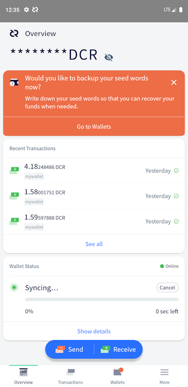Select the Overview tab in bottom navigation
The width and height of the screenshot is (188, 387).
pos(24,376)
